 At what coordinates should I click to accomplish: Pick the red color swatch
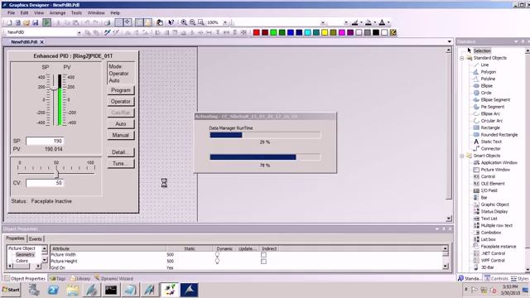coord(257,32)
